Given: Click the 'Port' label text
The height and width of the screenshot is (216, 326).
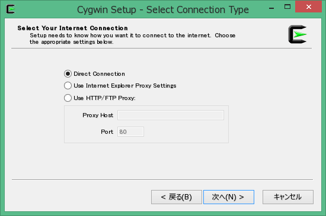Looking at the screenshot, I should pyautogui.click(x=107, y=132).
